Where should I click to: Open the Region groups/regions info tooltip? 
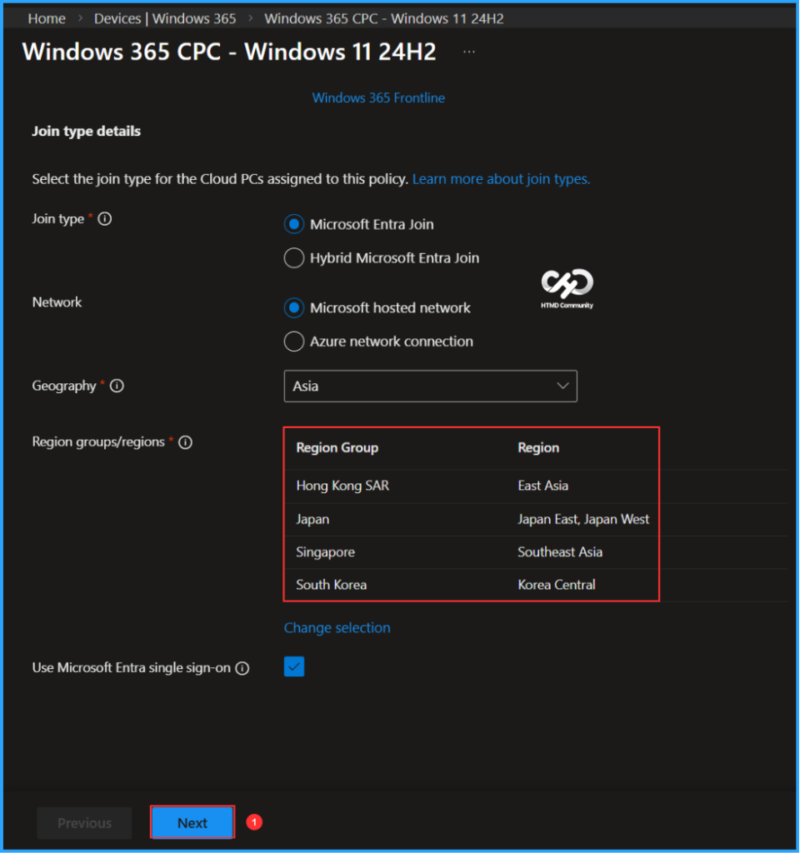click(x=184, y=442)
